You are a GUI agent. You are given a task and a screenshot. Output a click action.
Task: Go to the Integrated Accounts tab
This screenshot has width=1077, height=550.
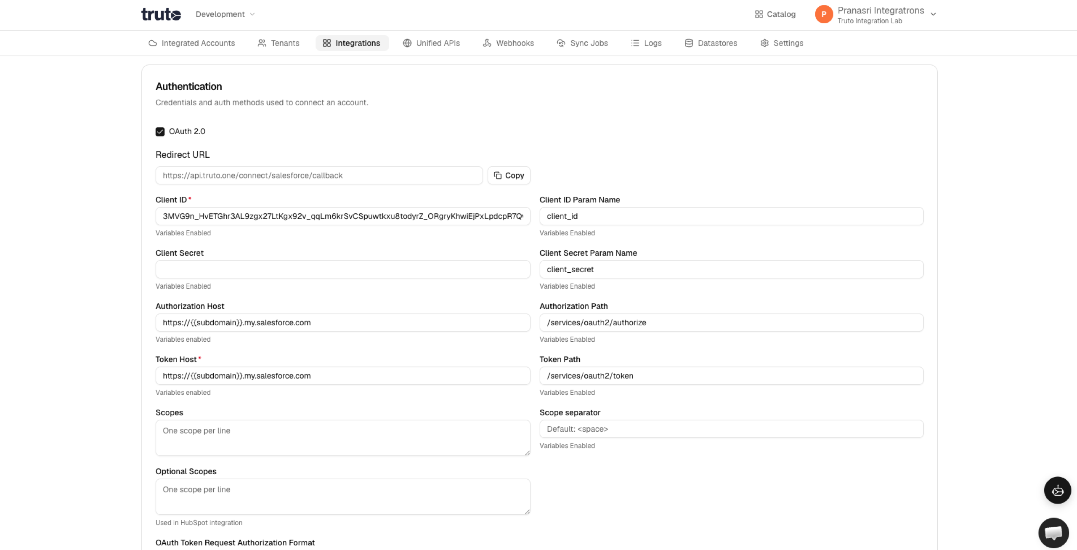(x=191, y=43)
